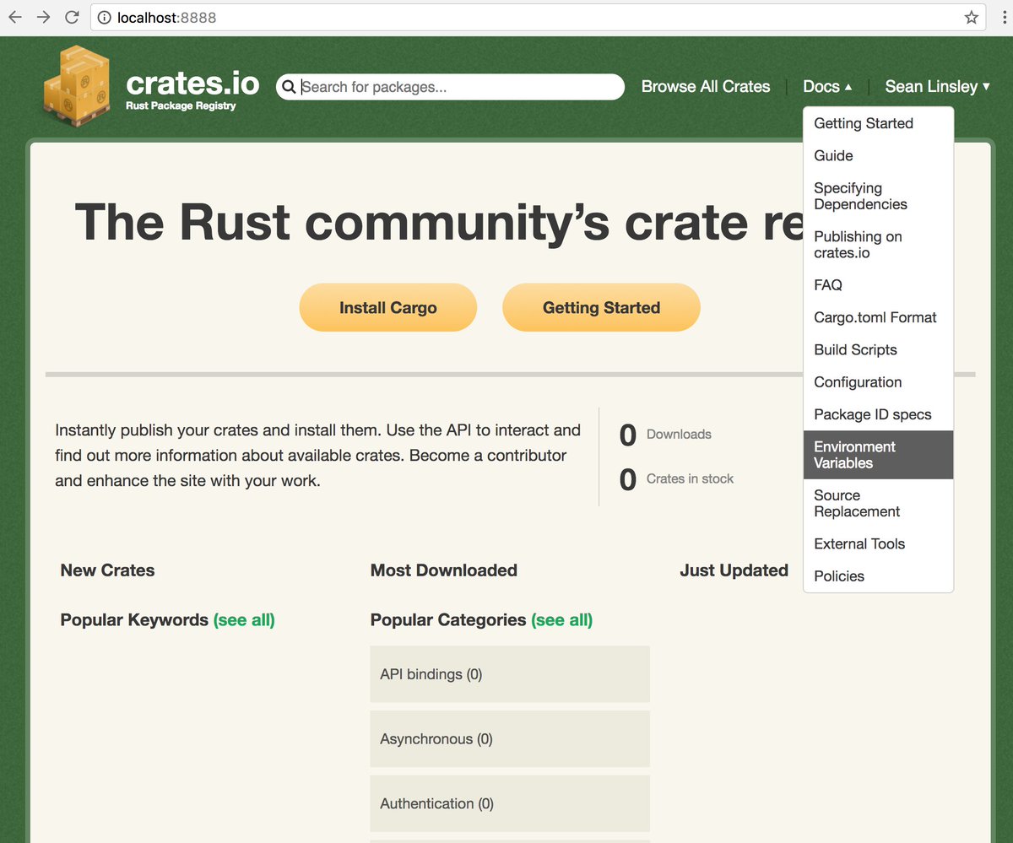Screen dimensions: 1013x843
Task: Open Cargo.toml Format docs entry
Action: coord(878,317)
